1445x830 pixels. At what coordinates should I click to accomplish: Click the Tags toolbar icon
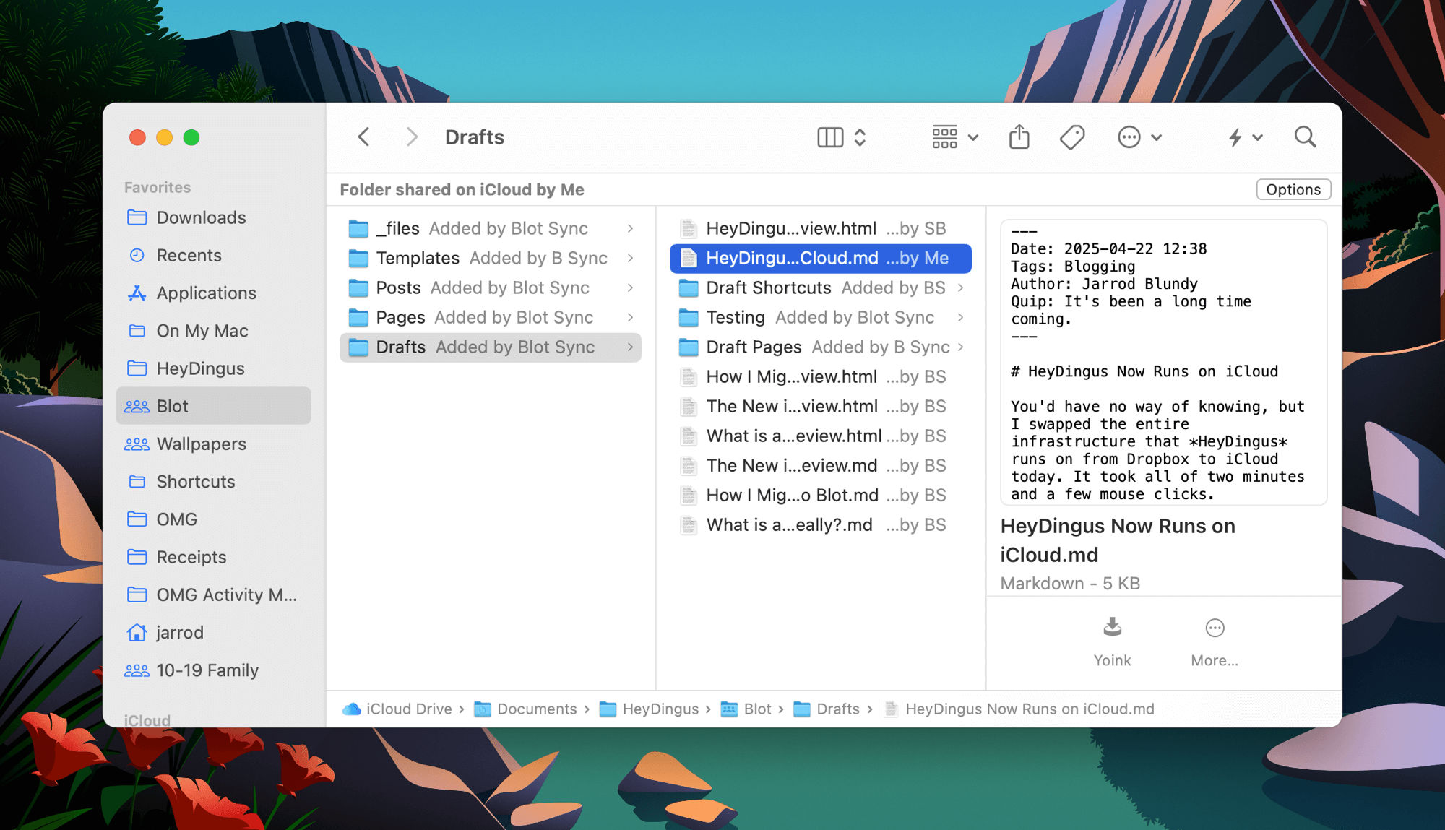pyautogui.click(x=1072, y=137)
